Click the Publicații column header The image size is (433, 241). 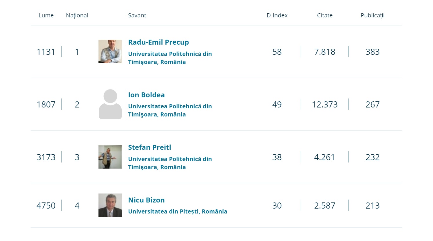coord(372,15)
